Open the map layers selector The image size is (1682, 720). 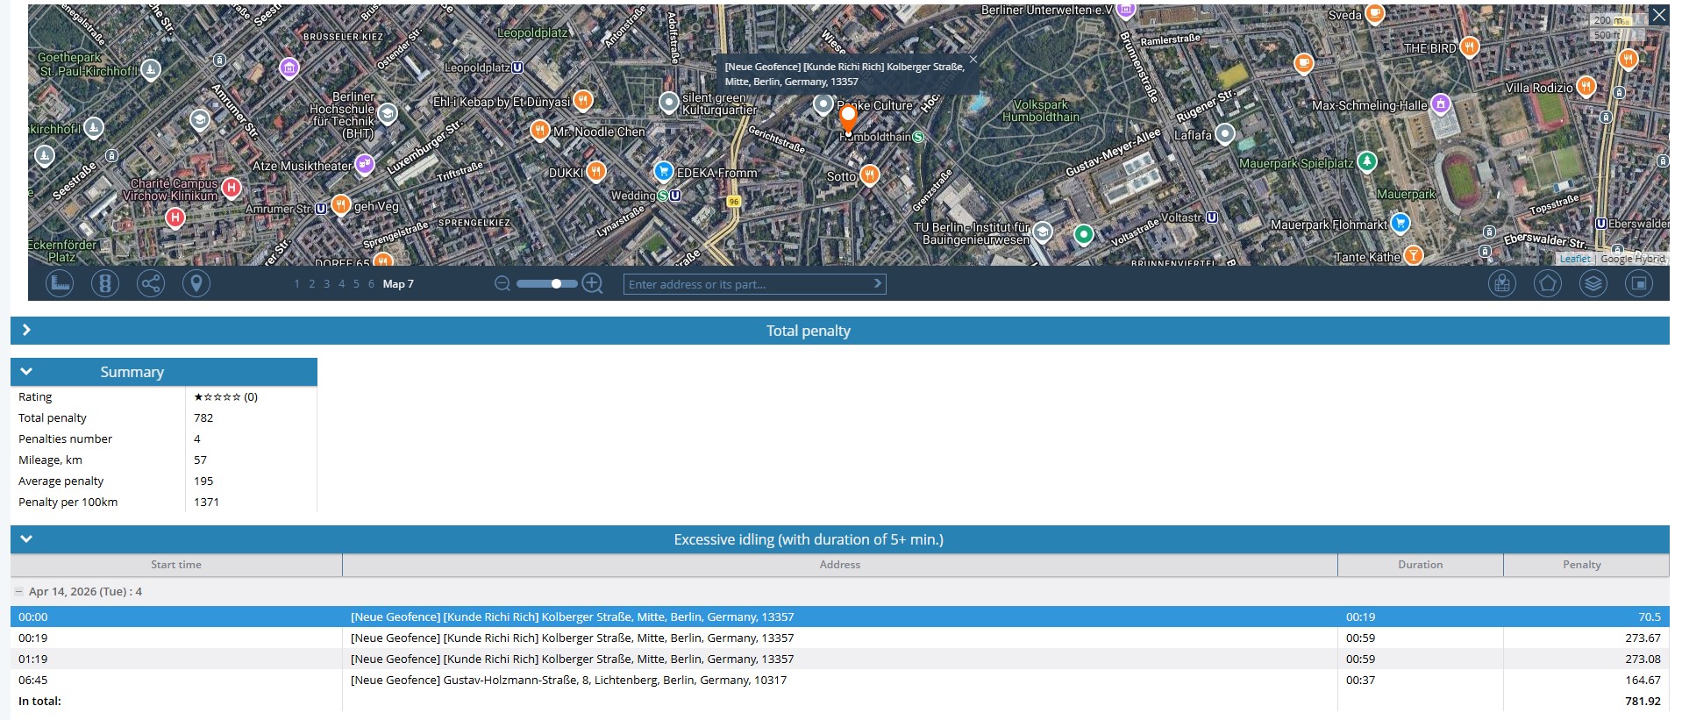point(1593,283)
